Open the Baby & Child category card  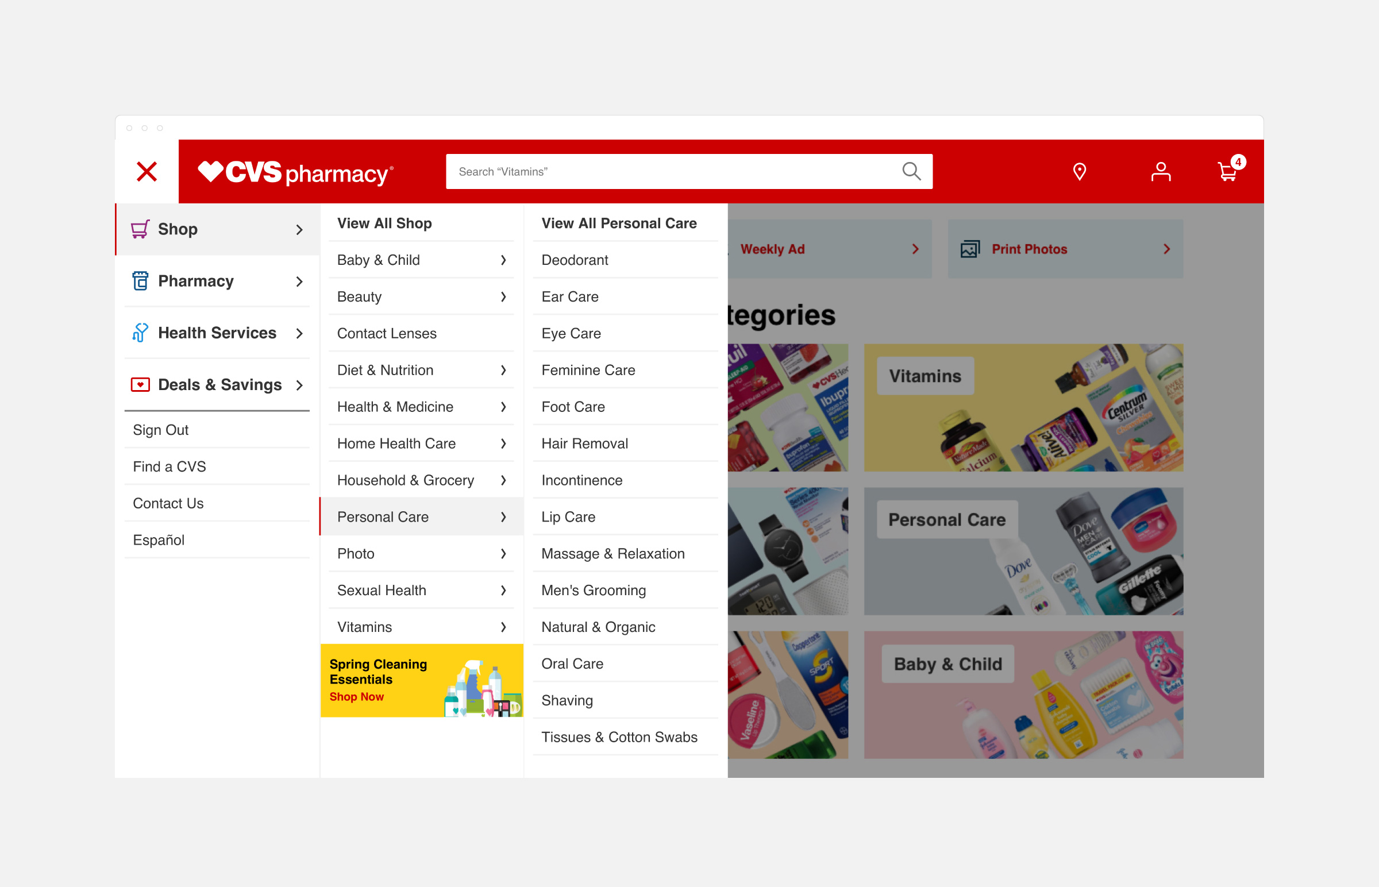pyautogui.click(x=1023, y=695)
